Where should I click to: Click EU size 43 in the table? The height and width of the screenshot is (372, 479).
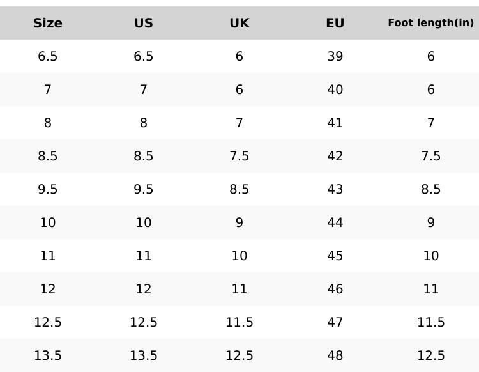coord(335,189)
